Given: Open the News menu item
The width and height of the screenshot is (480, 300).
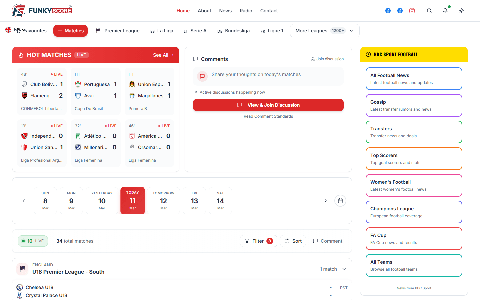Looking at the screenshot, I should pyautogui.click(x=225, y=11).
